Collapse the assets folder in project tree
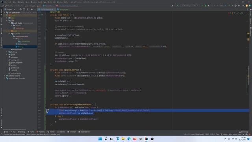Screen dimensions: 252x142 [9, 23]
